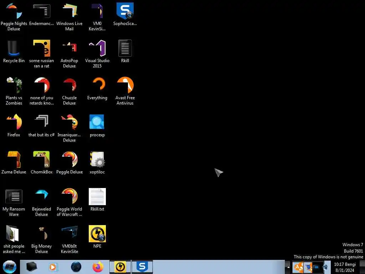Open the Insaniquar... Deluxe shortcut
This screenshot has width=365, height=274.
[70, 128]
